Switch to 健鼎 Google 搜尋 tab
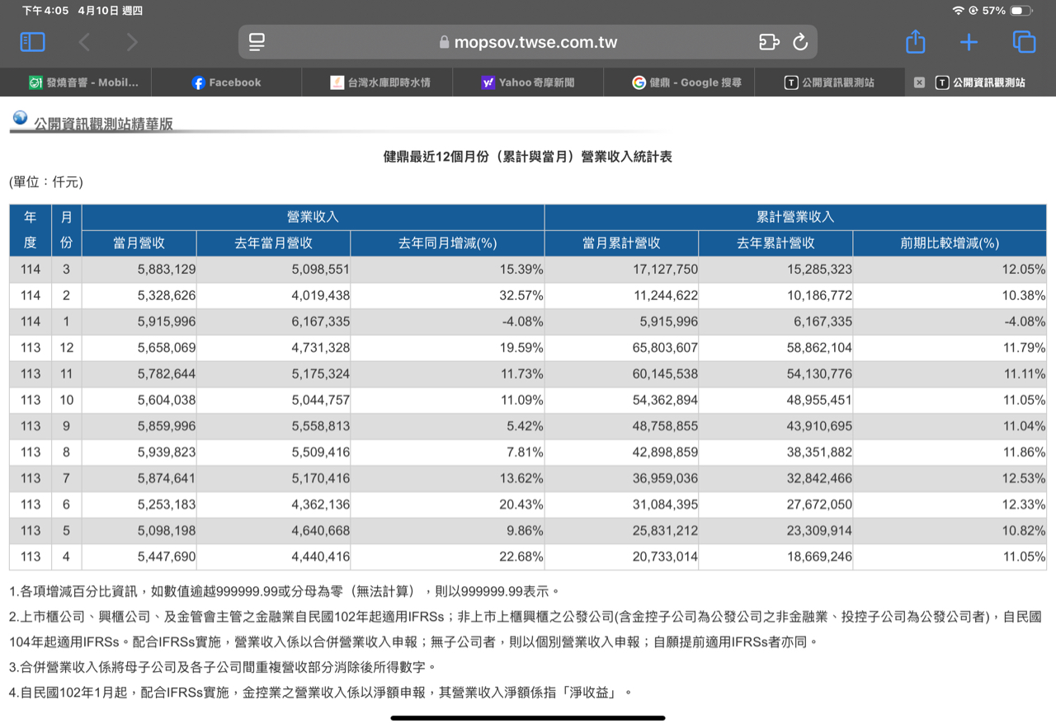 (686, 82)
